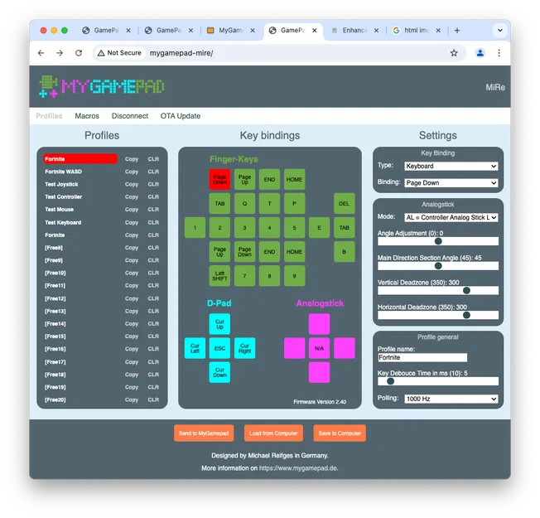
Task: Open the Polling rate dropdown
Action: pyautogui.click(x=451, y=399)
